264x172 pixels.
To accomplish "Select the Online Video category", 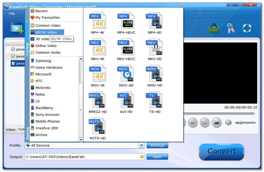I will pyautogui.click(x=44, y=46).
